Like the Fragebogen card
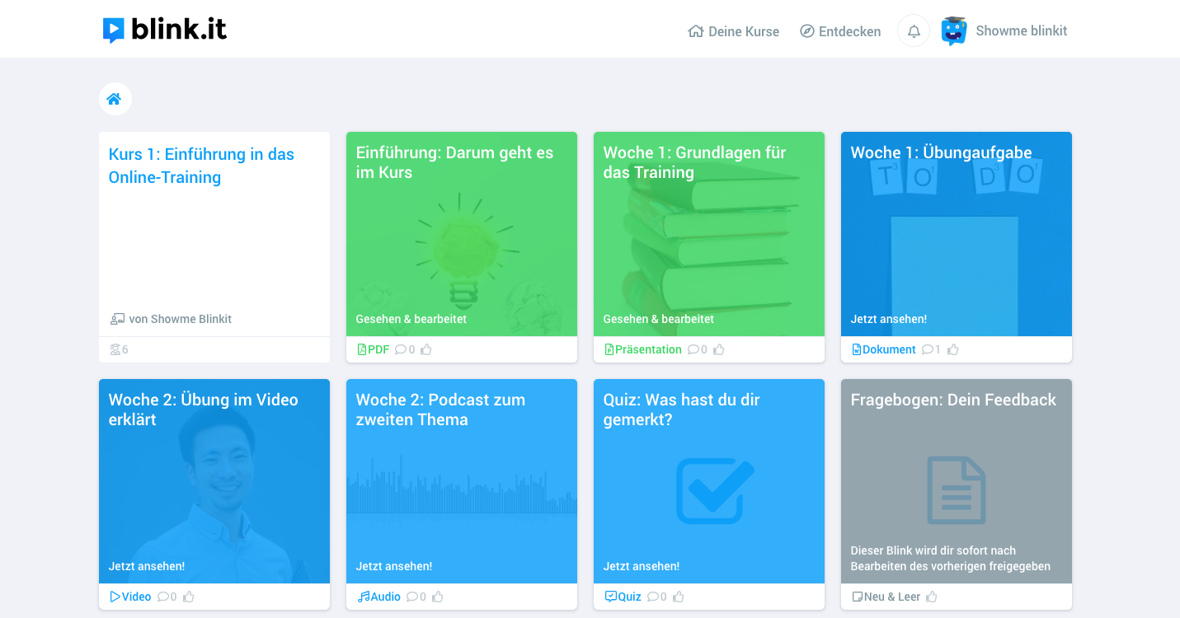The height and width of the screenshot is (618, 1180). tap(932, 597)
